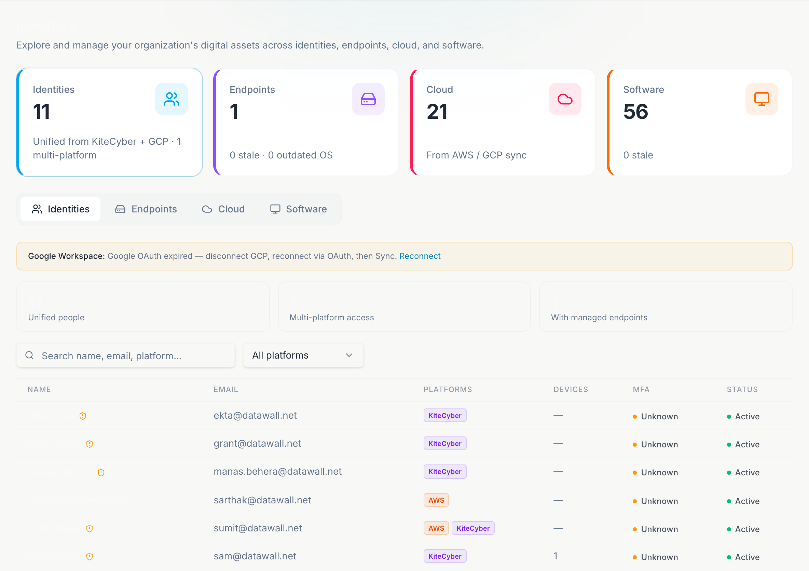Click warning shield icon in sumit@datawall.net row
Image resolution: width=809 pixels, height=571 pixels.
[90, 528]
